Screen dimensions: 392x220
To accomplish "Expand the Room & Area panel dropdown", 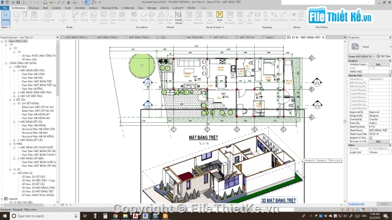I will click(x=215, y=27).
